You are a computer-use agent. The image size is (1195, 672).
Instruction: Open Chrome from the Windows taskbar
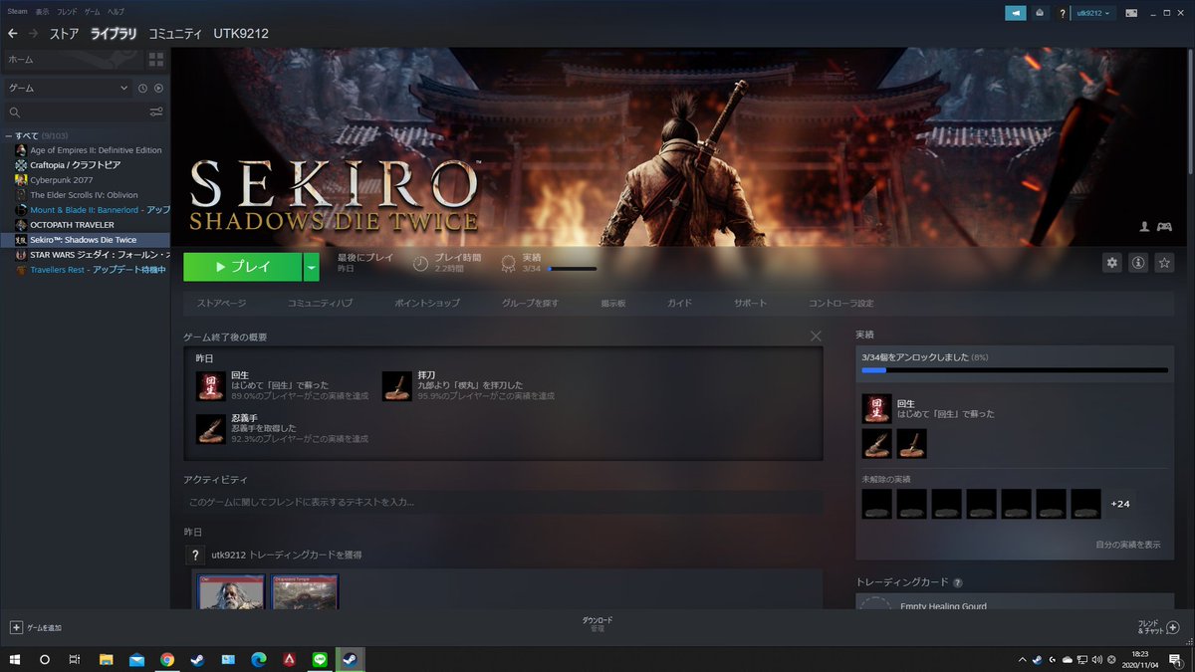(x=167, y=659)
